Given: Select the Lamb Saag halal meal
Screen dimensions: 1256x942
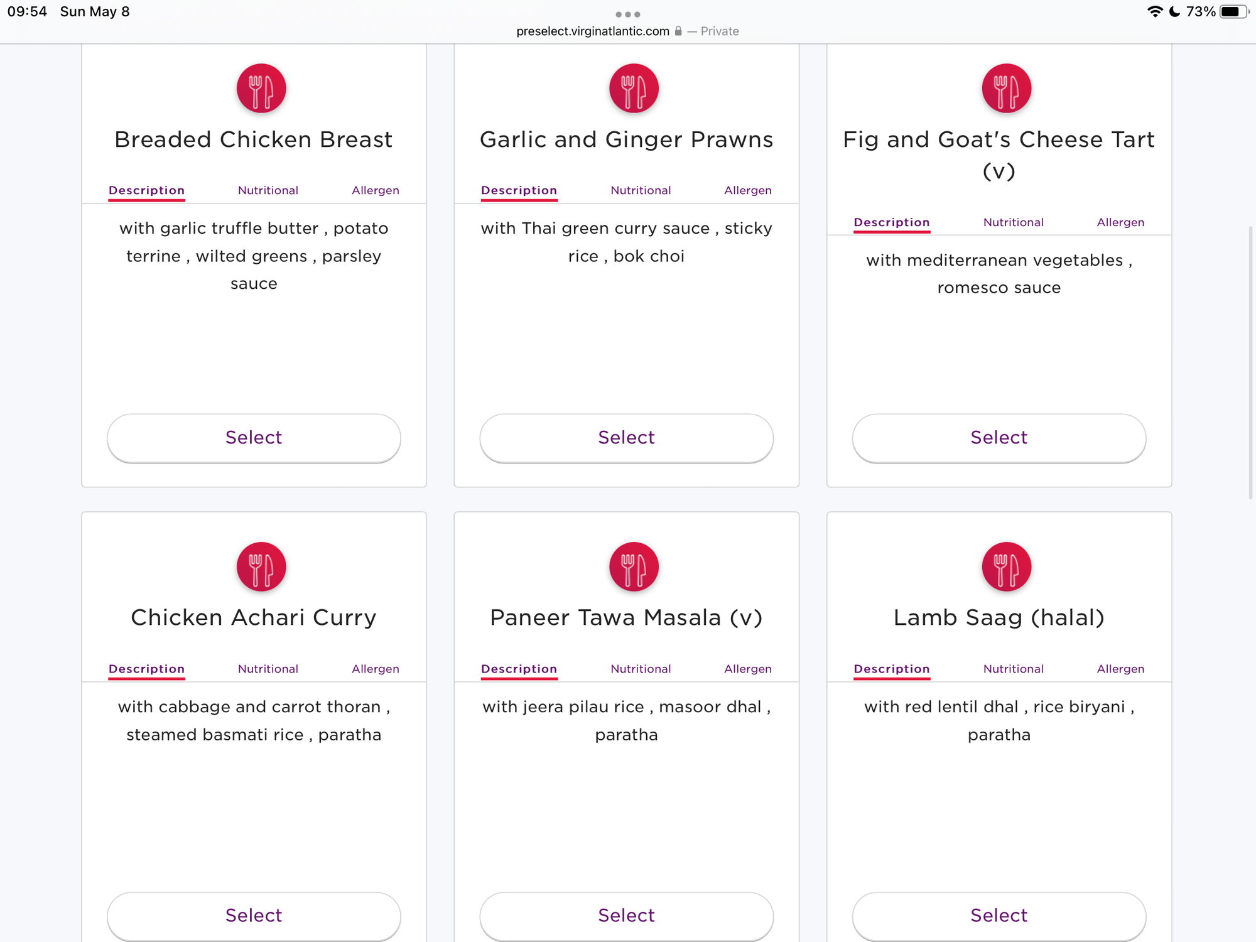Looking at the screenshot, I should tap(999, 916).
